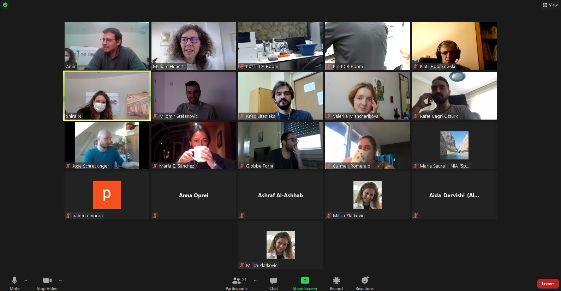Click the green Share Screen icon
This screenshot has width=561, height=291.
point(305,280)
